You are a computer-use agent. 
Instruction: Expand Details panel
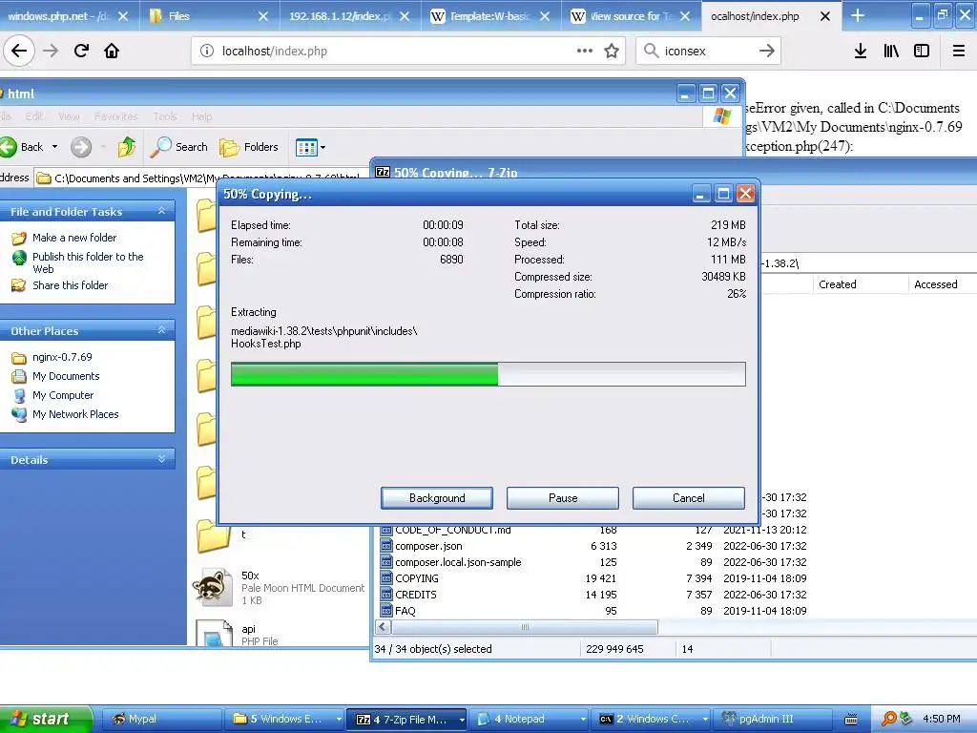[x=162, y=459]
